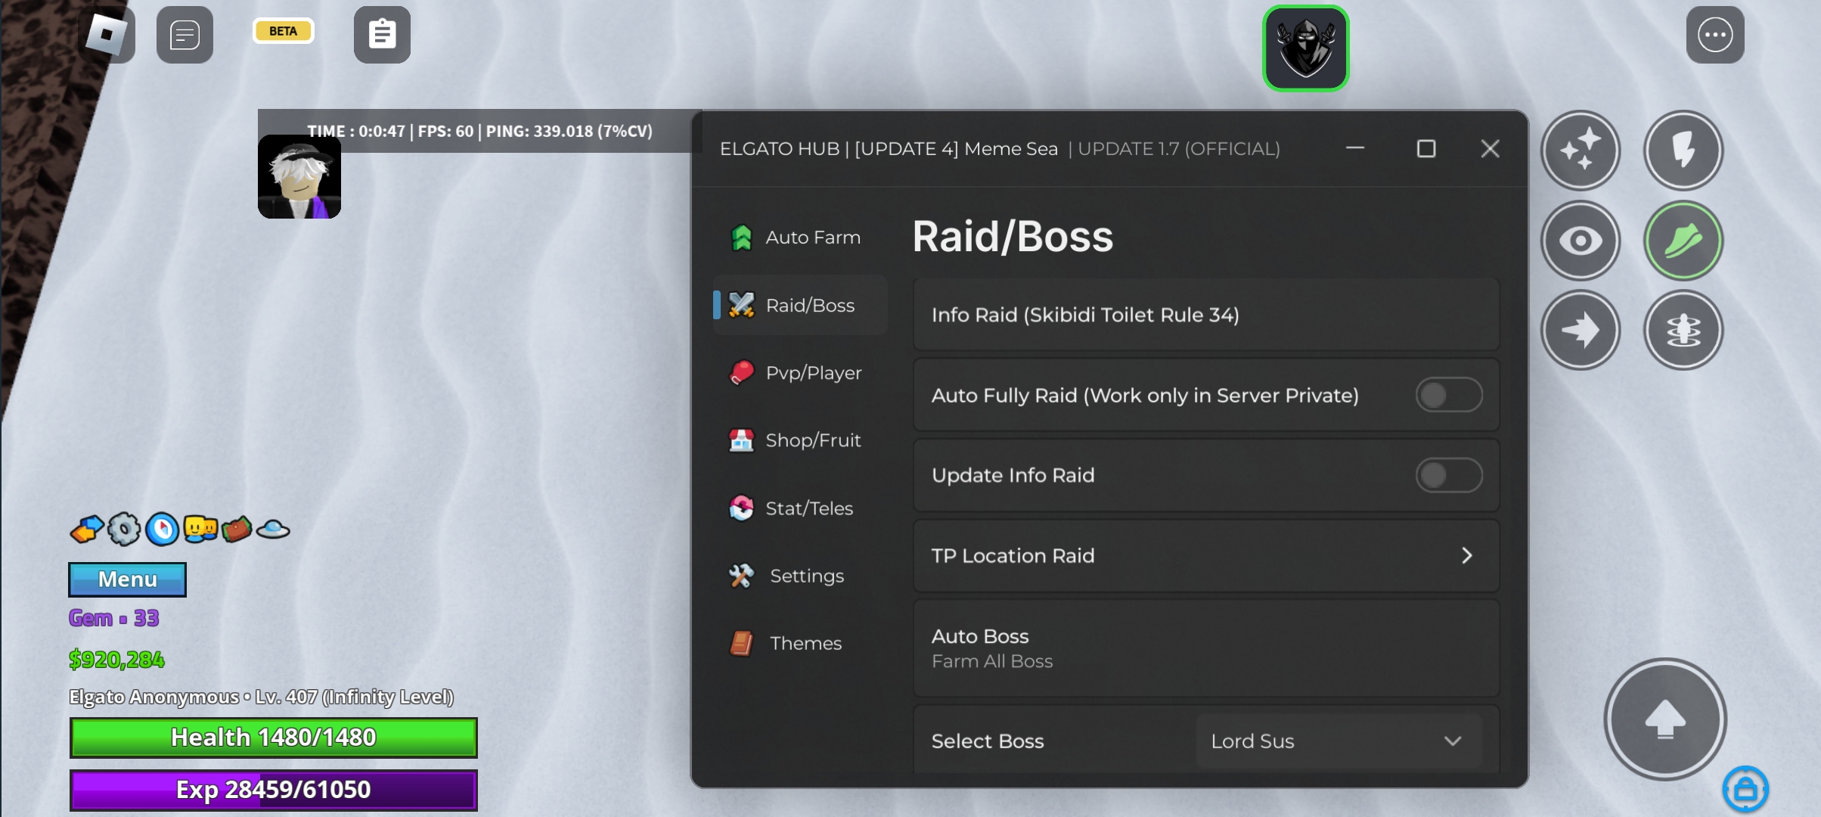Click the blue Menu button

click(127, 579)
